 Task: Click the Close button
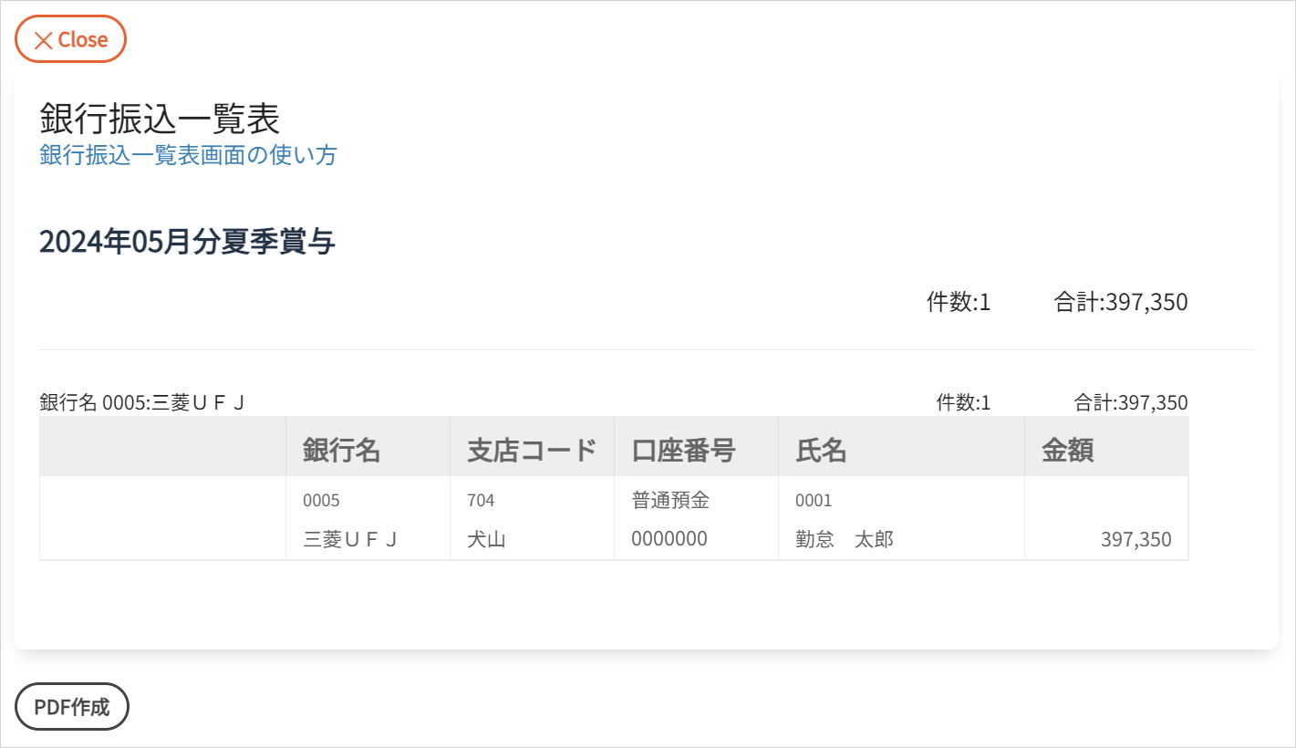coord(70,39)
